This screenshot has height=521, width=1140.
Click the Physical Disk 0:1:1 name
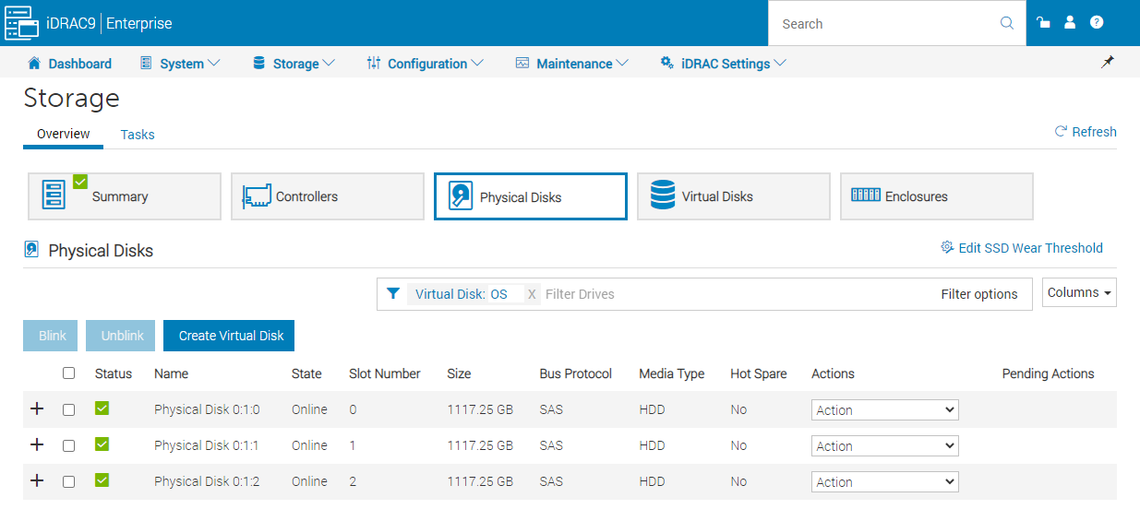point(207,445)
